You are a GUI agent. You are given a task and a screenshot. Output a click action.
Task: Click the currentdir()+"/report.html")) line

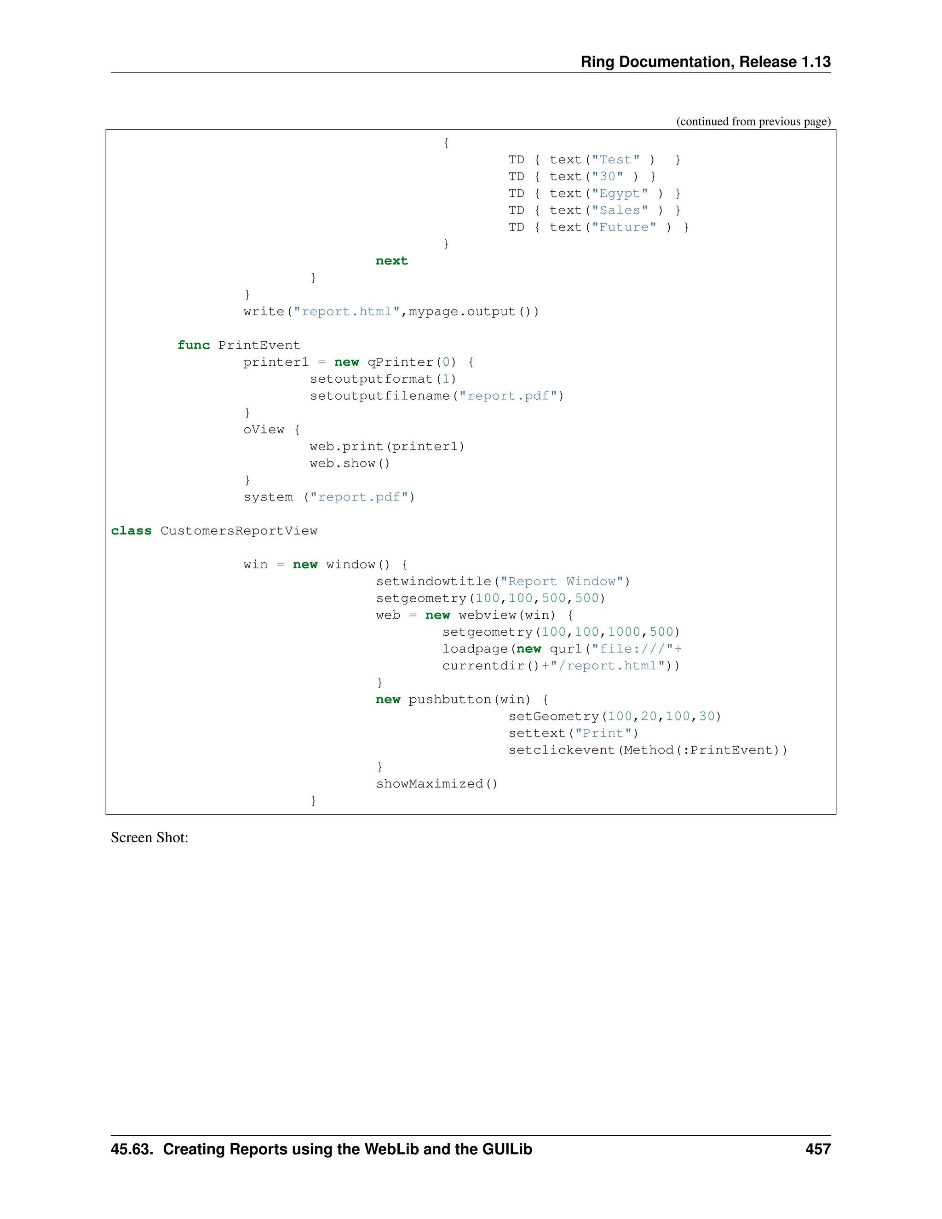[561, 665]
